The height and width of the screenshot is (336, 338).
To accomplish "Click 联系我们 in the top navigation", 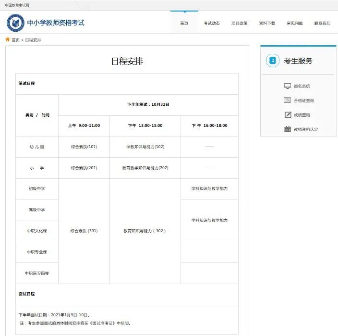I will pos(322,23).
